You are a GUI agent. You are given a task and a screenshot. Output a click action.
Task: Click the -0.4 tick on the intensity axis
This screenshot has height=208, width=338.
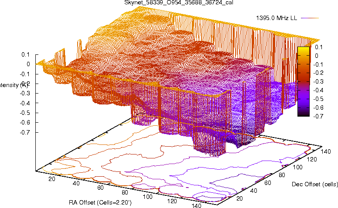click(25, 103)
